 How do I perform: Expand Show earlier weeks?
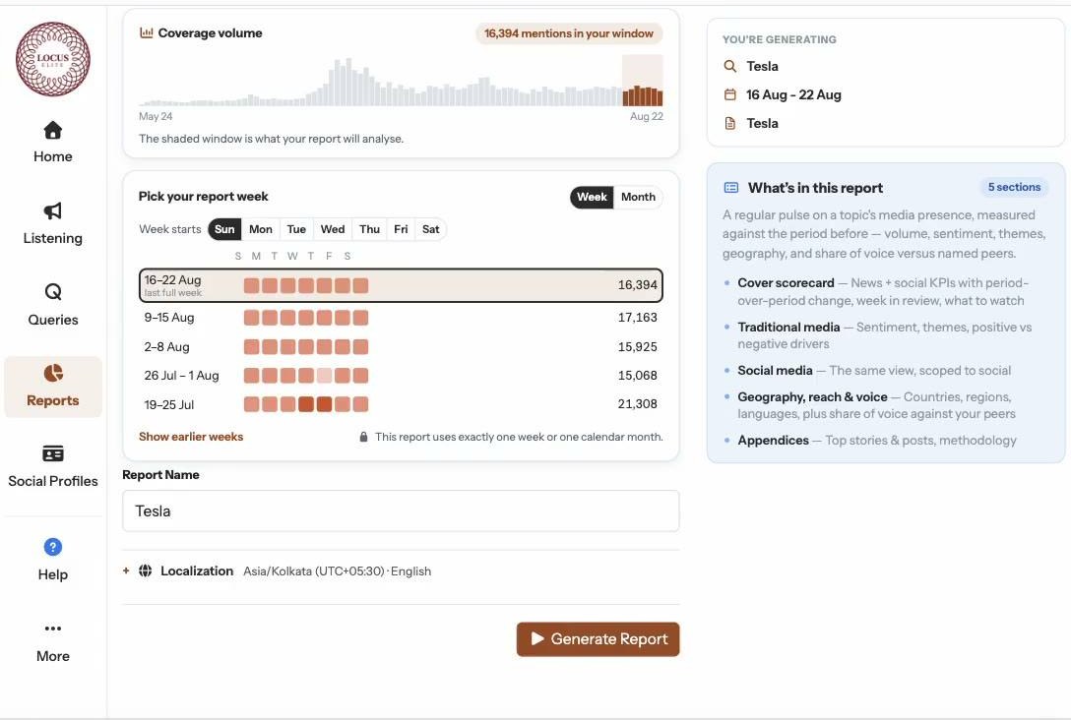(191, 437)
